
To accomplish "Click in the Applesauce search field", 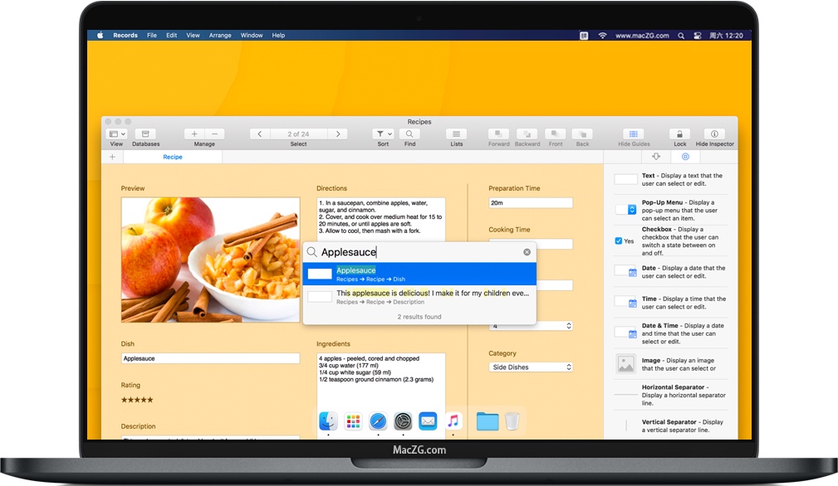I will click(x=419, y=252).
